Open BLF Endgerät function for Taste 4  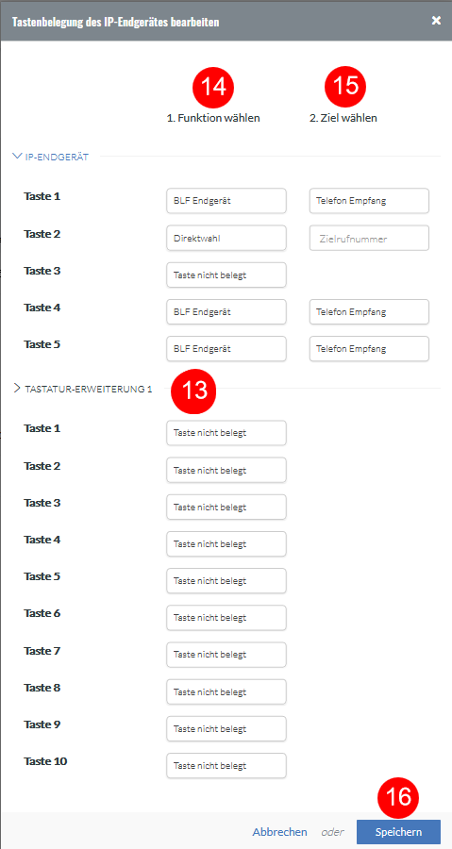click(x=226, y=312)
